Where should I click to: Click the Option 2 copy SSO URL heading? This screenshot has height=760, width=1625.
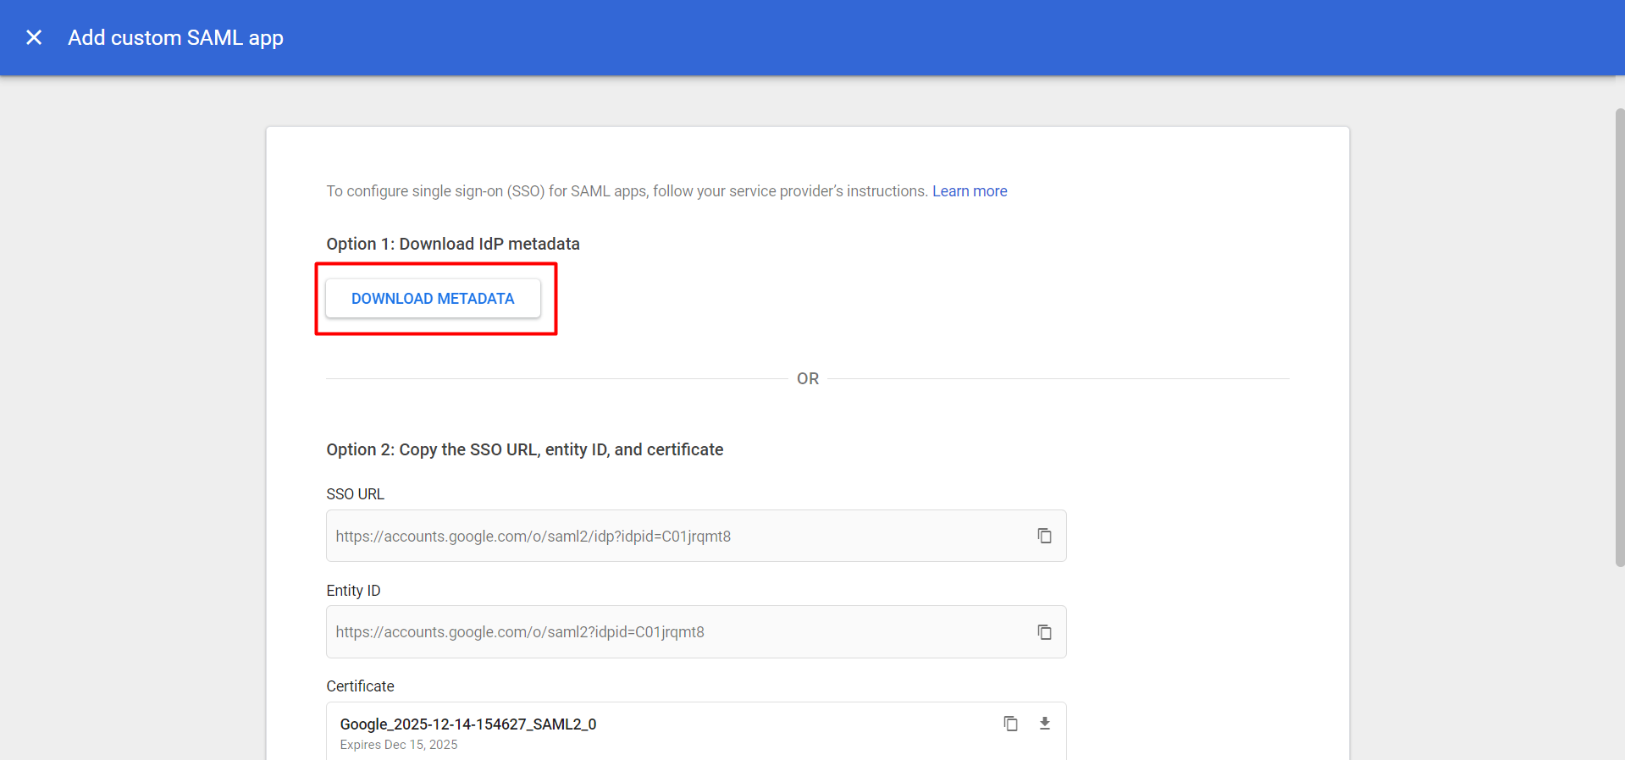(x=525, y=449)
